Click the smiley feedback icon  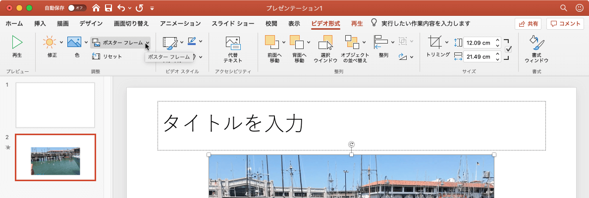pos(579,7)
